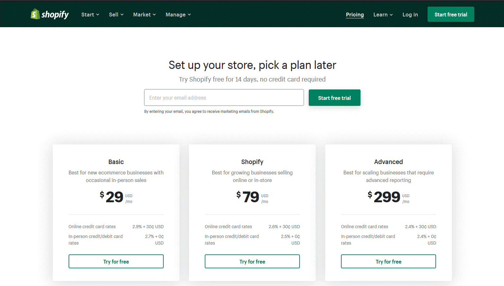Click Start free trial beside the email field

[x=334, y=98]
